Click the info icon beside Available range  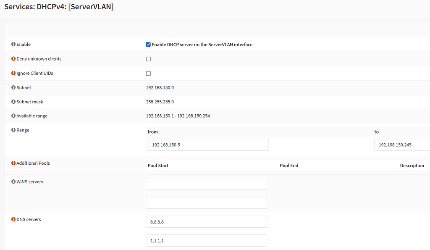tap(13, 116)
